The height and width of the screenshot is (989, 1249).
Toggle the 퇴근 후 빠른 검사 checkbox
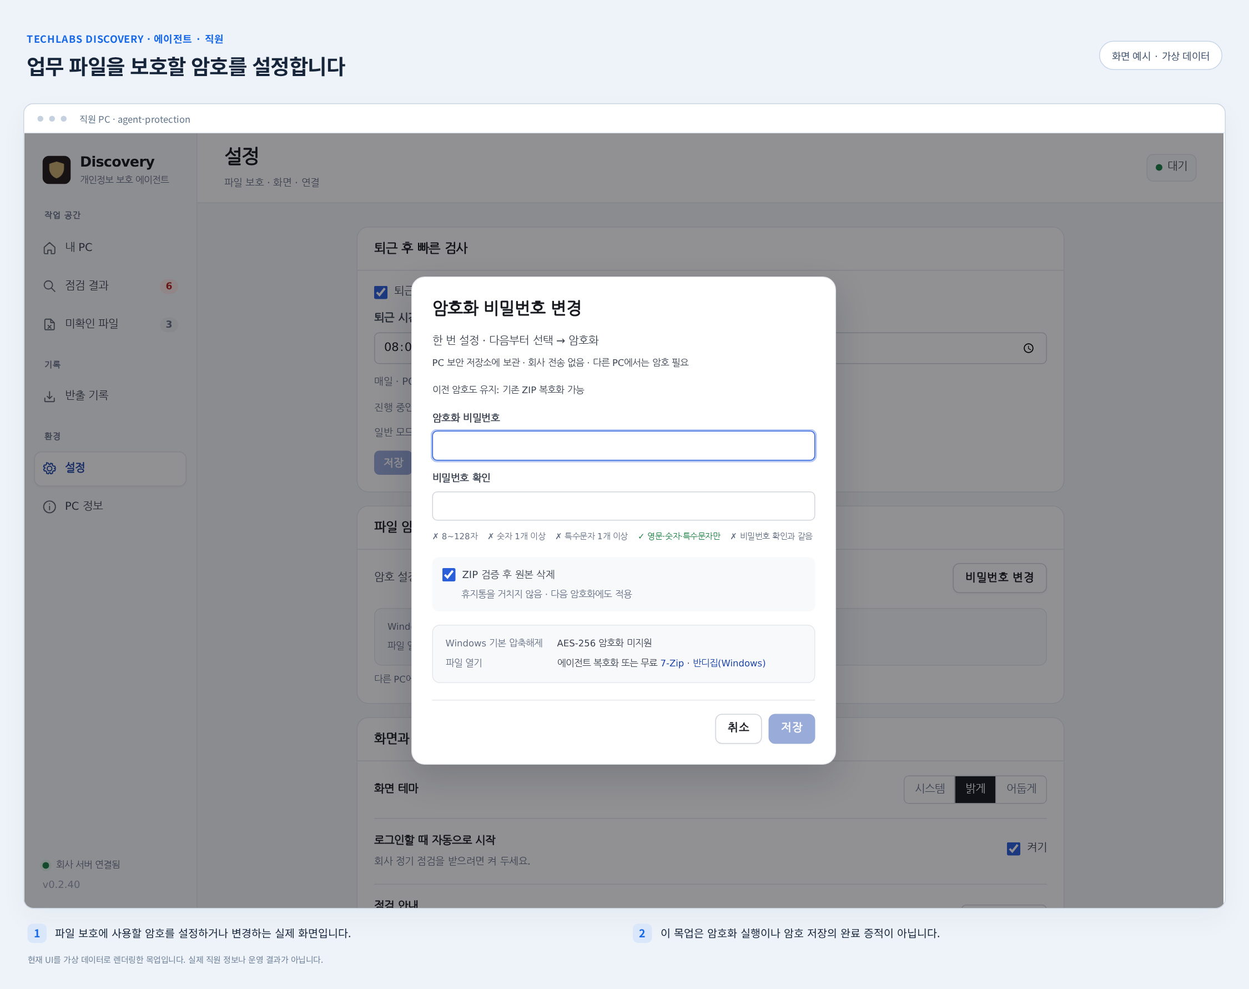click(381, 292)
